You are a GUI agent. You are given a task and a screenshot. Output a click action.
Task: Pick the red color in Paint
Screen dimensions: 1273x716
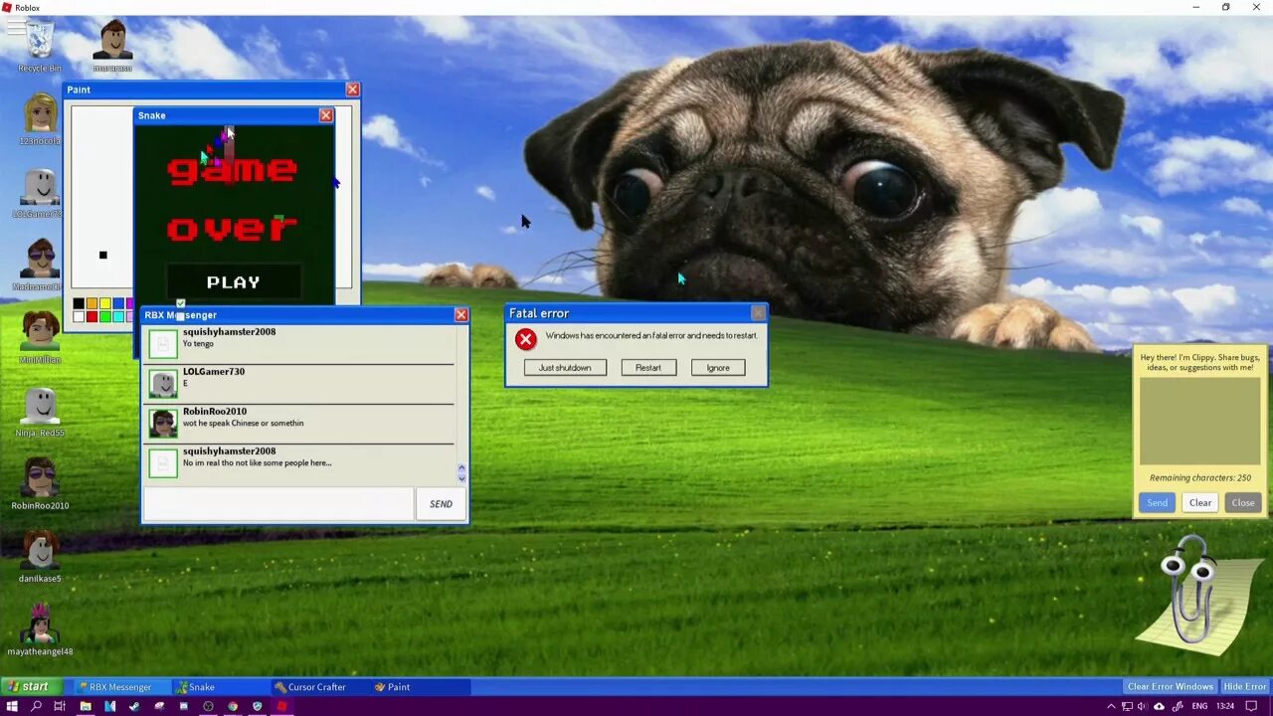(x=91, y=317)
